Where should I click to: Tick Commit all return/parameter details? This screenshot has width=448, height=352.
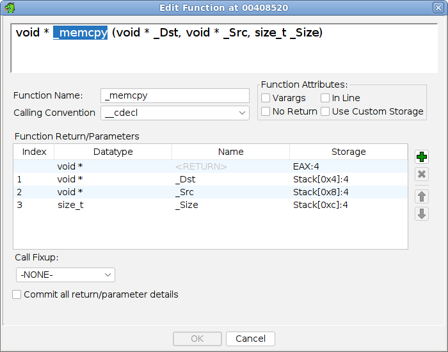pyautogui.click(x=17, y=294)
